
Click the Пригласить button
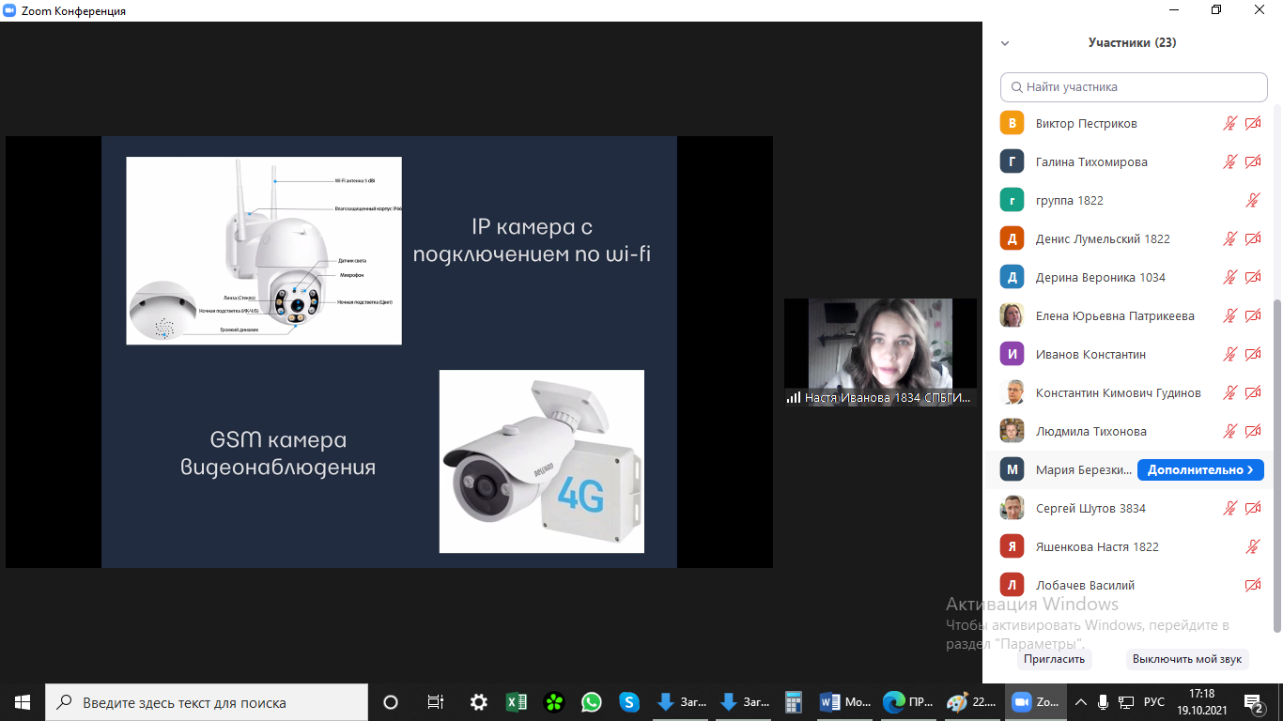[1054, 659]
